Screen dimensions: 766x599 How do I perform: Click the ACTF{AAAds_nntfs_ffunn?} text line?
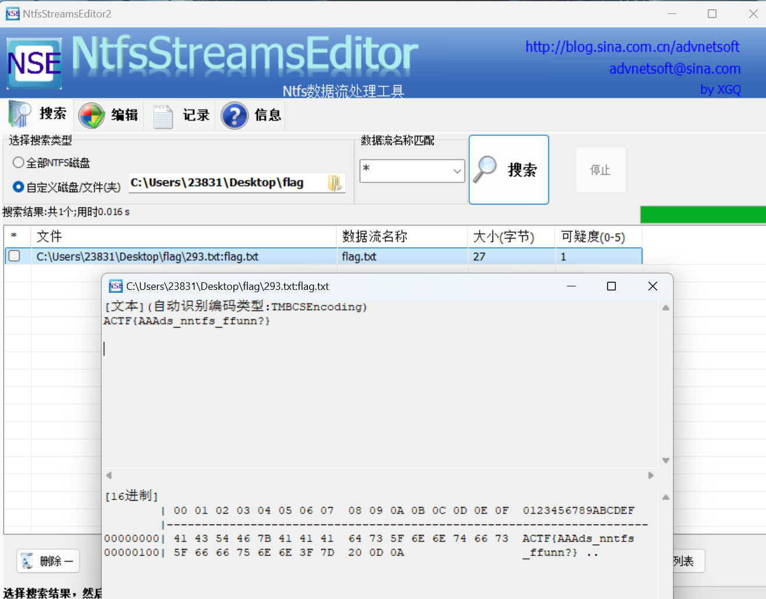(x=187, y=321)
